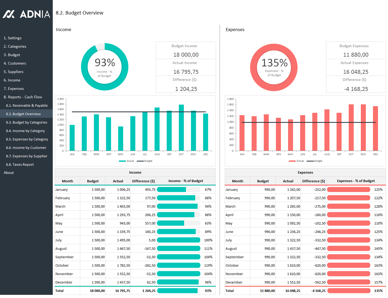Open 8.5. Expenses by Category report

coord(27,139)
